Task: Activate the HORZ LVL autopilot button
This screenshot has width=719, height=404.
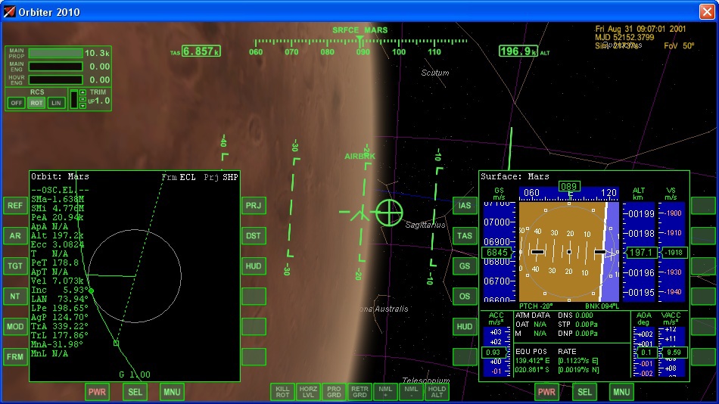Action: point(308,391)
